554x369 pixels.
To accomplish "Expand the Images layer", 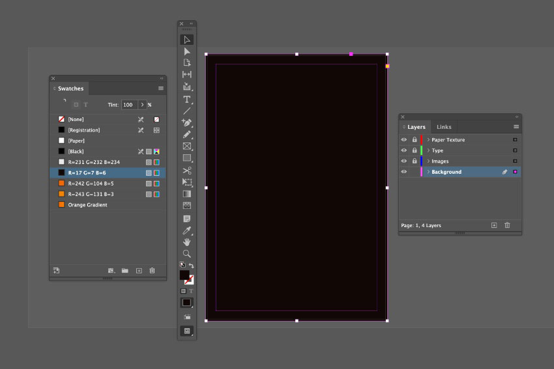I will point(428,161).
